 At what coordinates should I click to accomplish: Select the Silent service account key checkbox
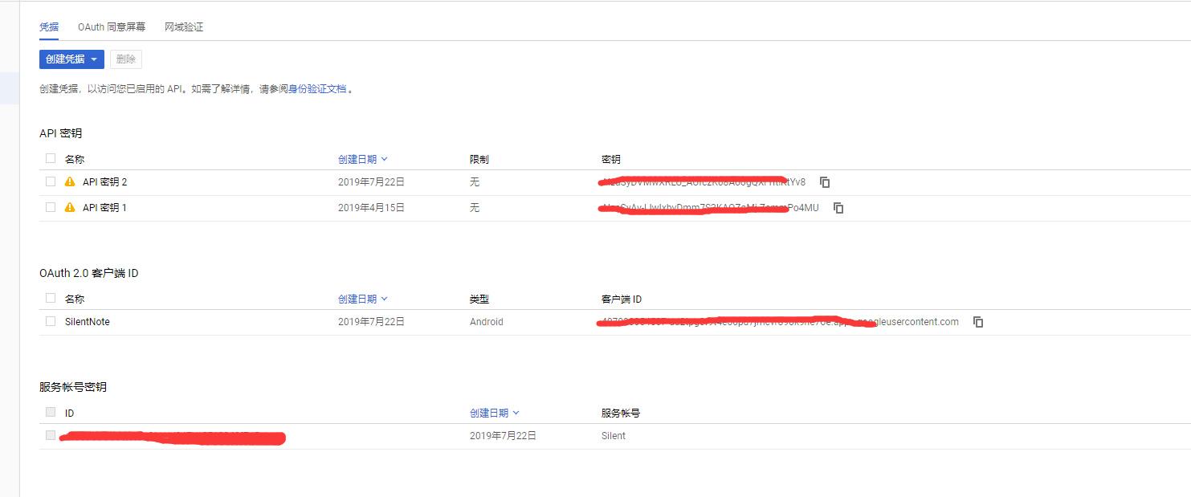pos(51,435)
